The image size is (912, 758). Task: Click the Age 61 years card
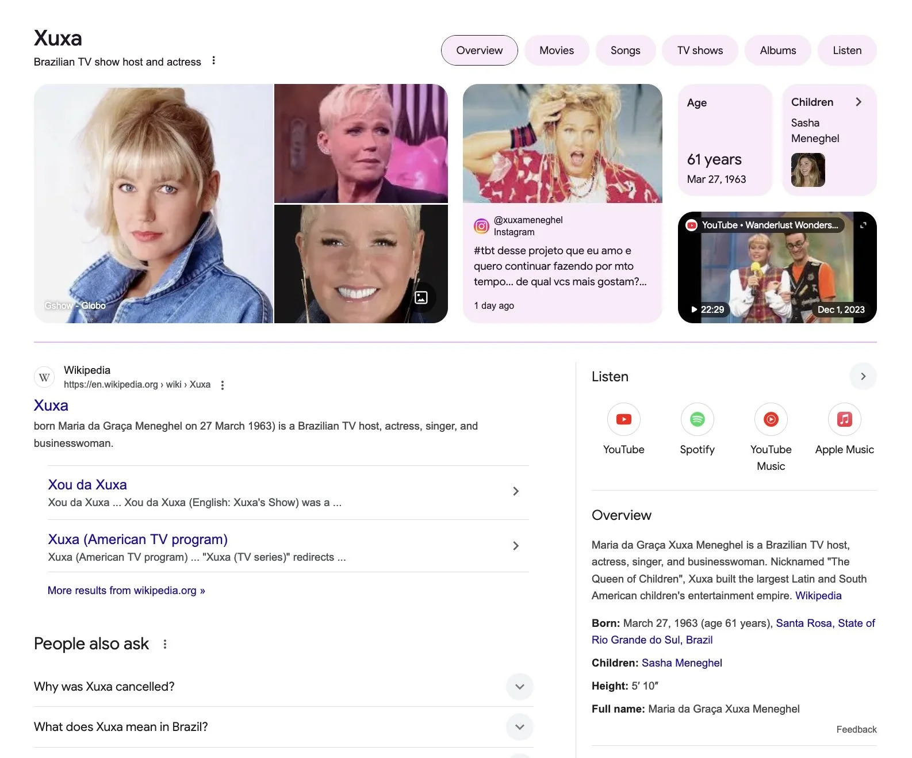click(x=725, y=140)
